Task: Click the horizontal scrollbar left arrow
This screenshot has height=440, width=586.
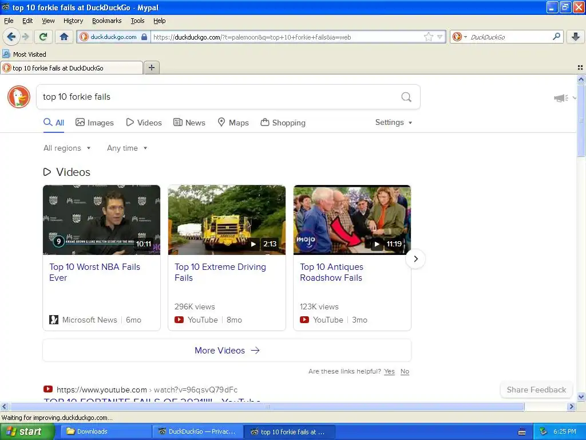Action: [4, 406]
